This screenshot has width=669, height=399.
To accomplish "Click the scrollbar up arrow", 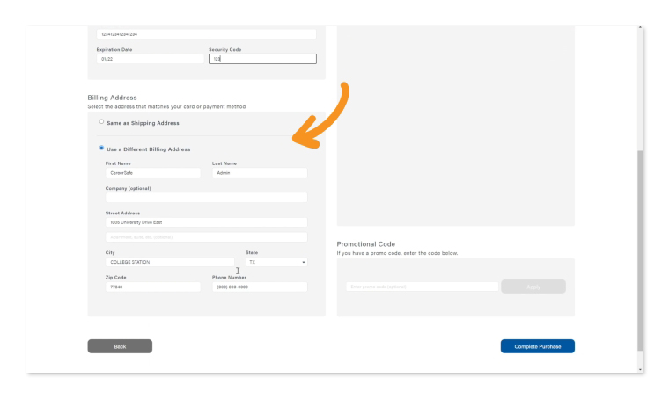I will [640, 28].
